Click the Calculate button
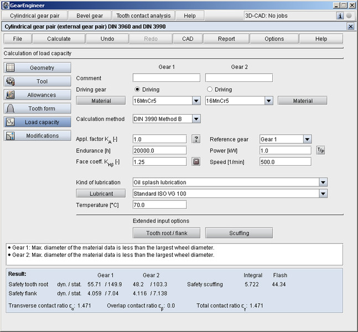Viewport: 358px width, 332px height. pos(59,39)
